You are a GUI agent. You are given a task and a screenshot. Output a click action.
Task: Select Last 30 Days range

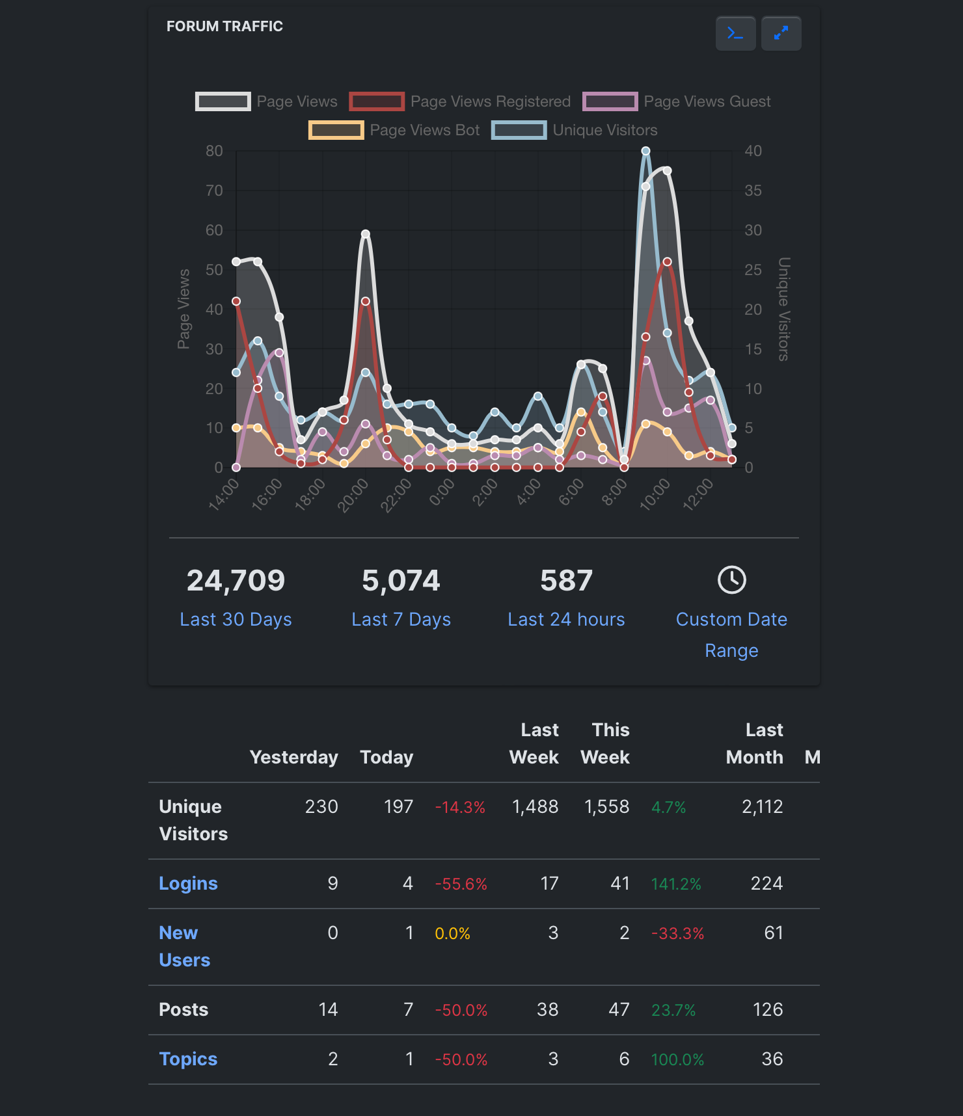pos(236,619)
